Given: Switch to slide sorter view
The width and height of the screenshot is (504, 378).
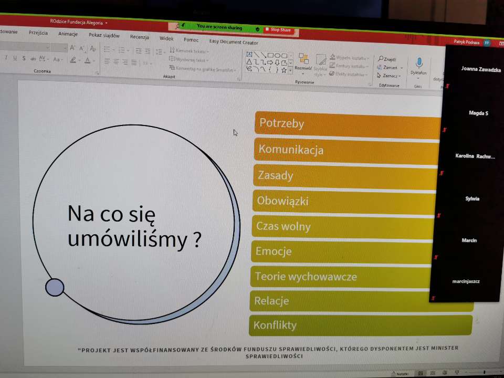Looking at the screenshot, I should tap(433, 373).
